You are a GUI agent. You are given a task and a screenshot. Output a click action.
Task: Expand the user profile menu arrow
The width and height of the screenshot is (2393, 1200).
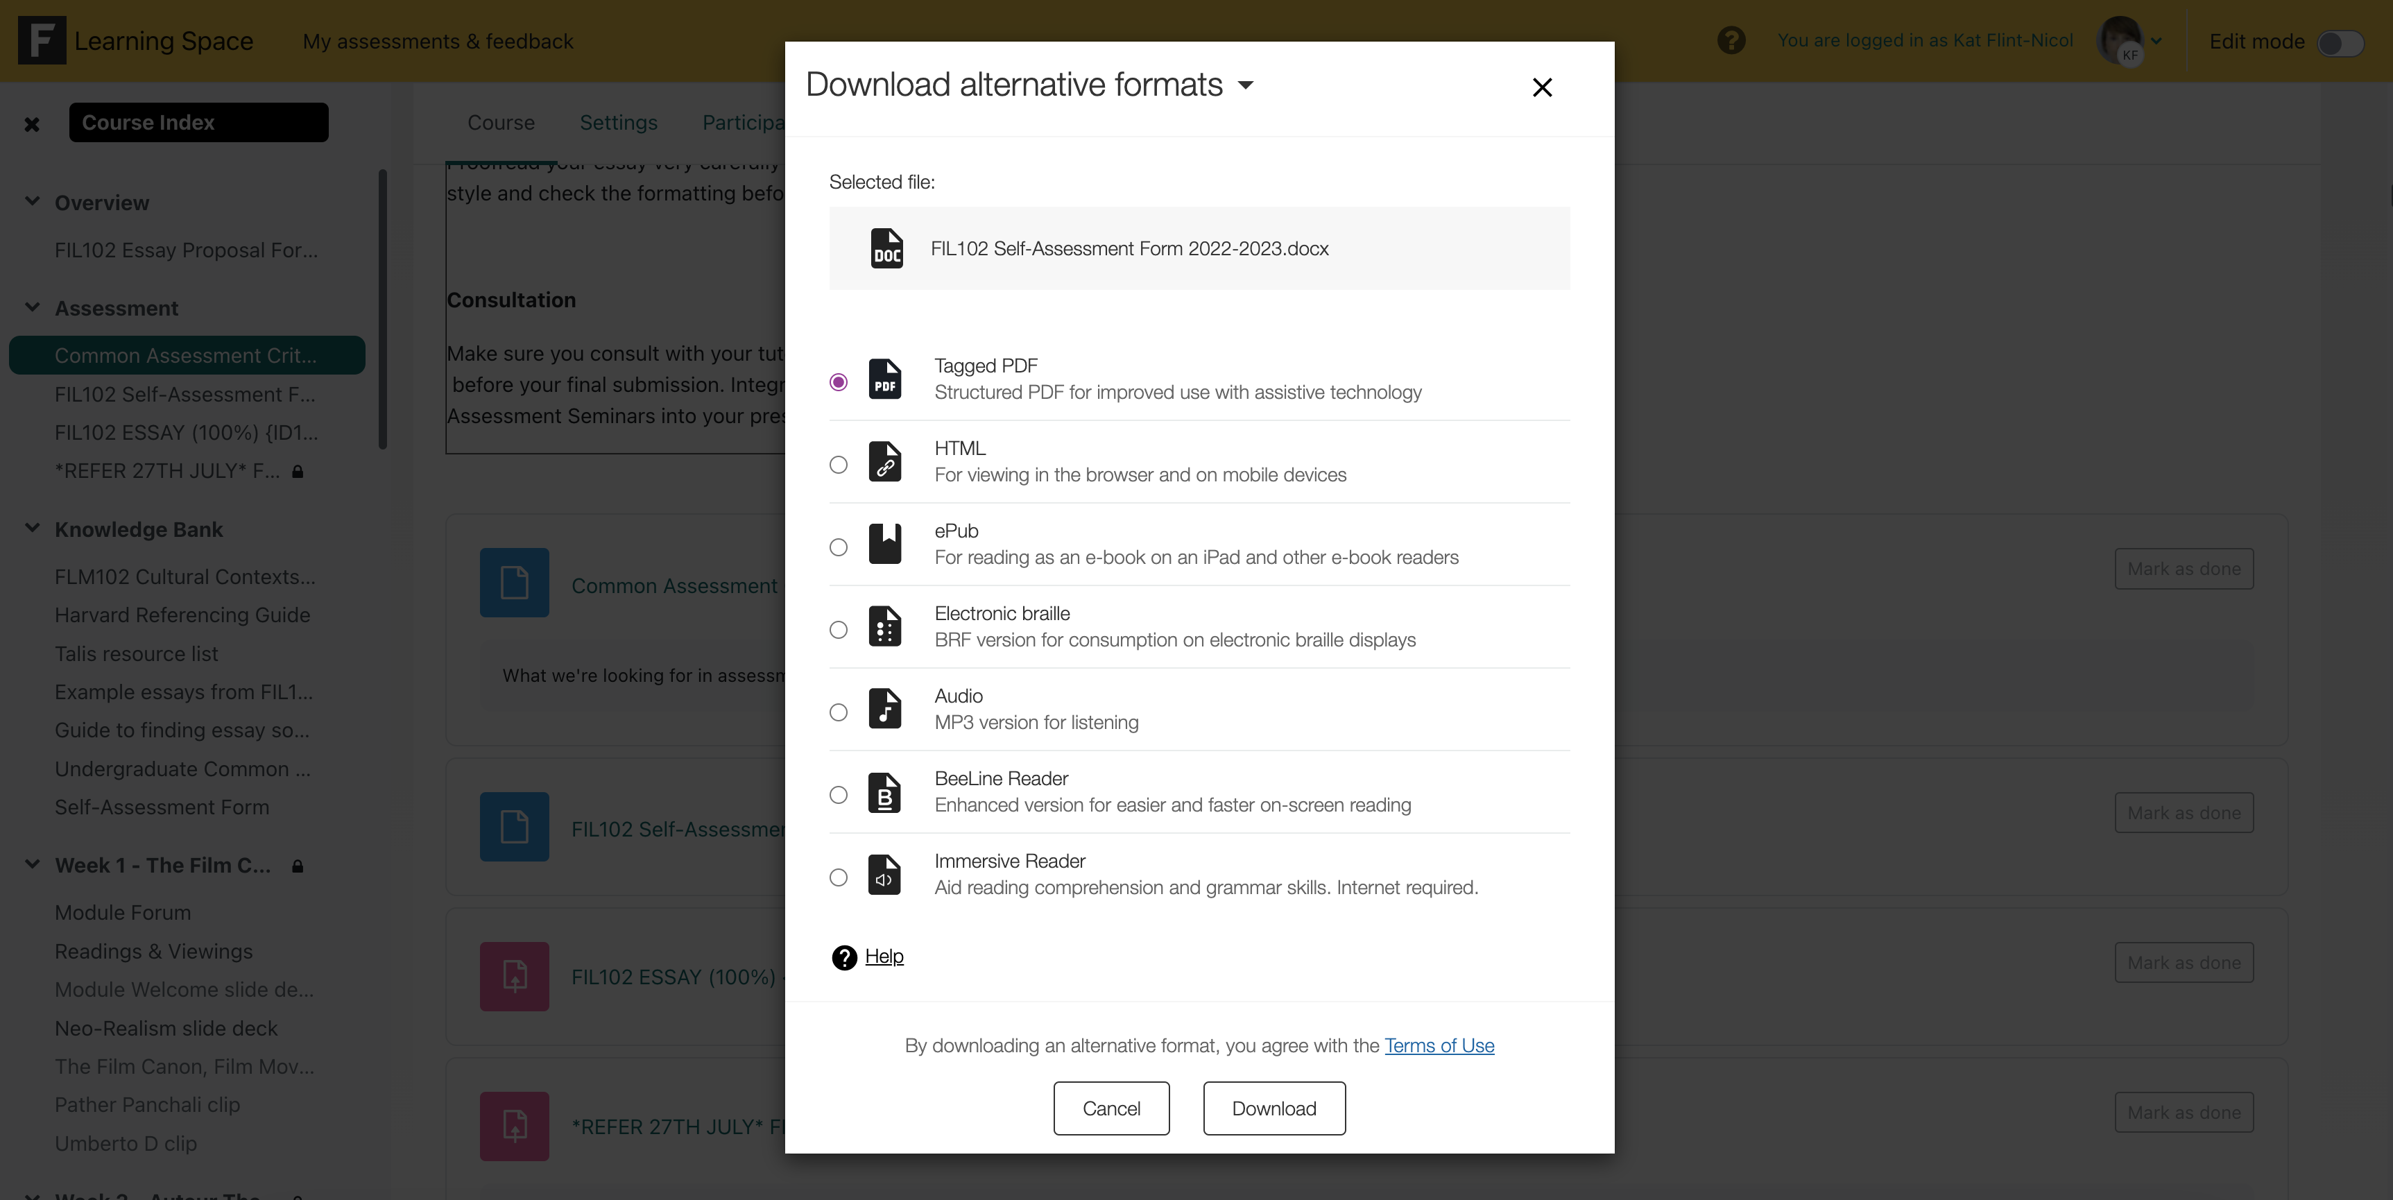[x=2156, y=41]
